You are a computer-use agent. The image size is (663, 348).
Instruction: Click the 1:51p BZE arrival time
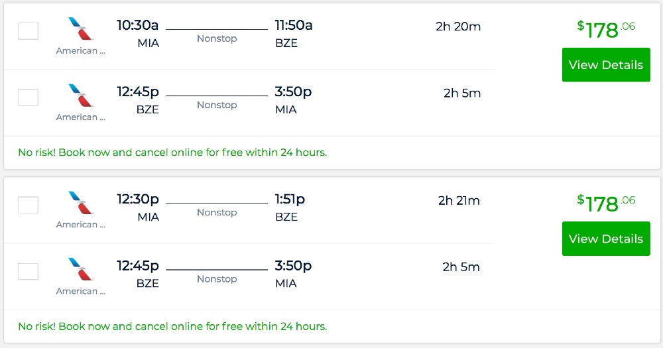click(290, 200)
